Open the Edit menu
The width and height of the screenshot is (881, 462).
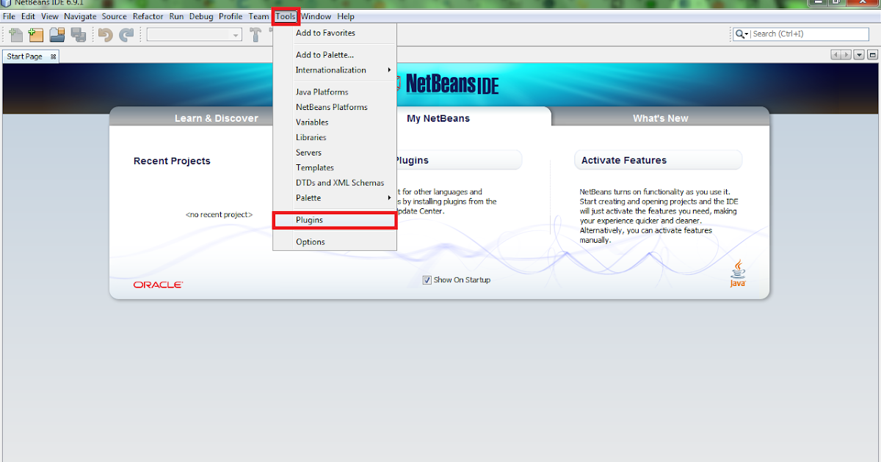tap(28, 16)
